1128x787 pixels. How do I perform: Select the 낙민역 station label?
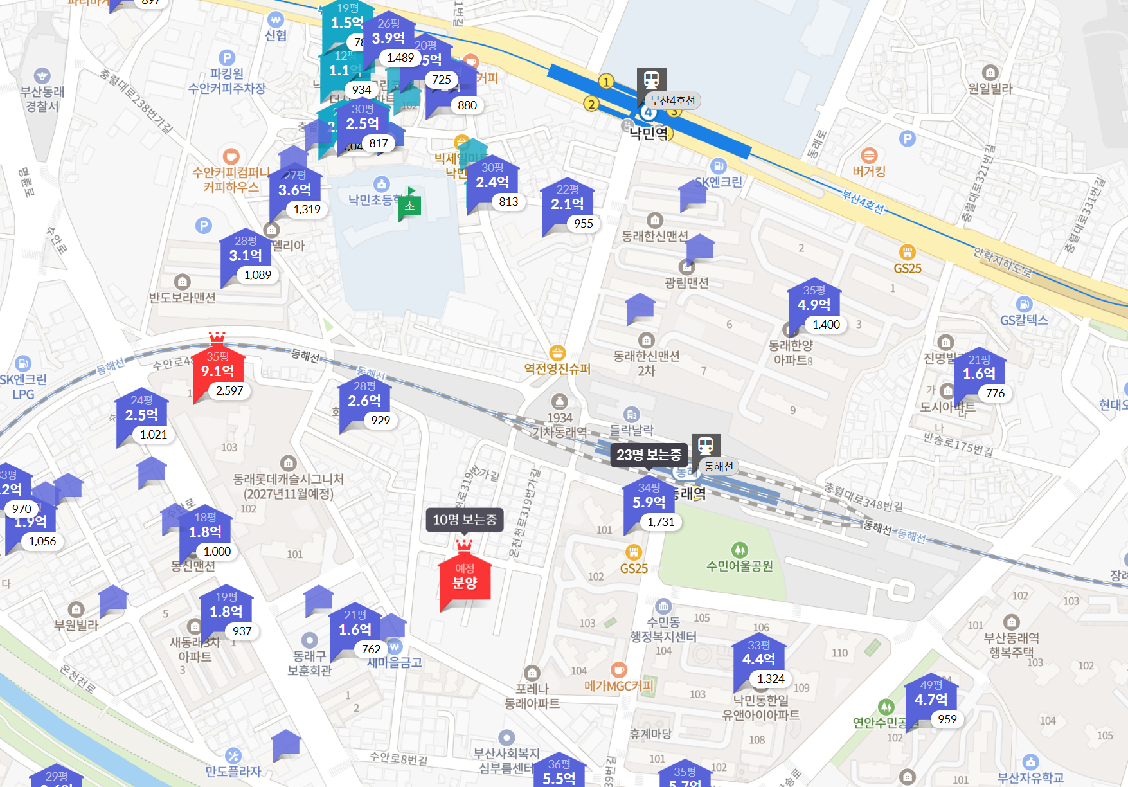(649, 133)
